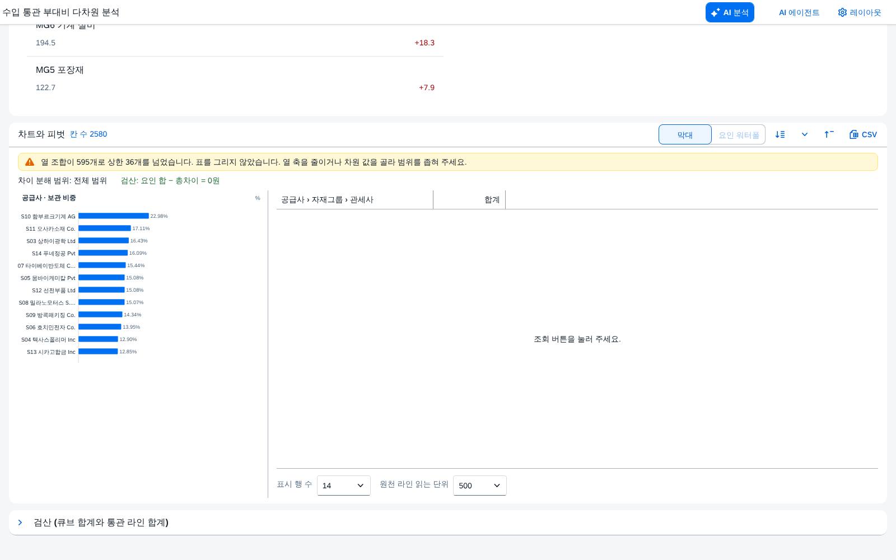Open the 표시 행 수 dropdown
The height and width of the screenshot is (560, 896).
coord(344,486)
